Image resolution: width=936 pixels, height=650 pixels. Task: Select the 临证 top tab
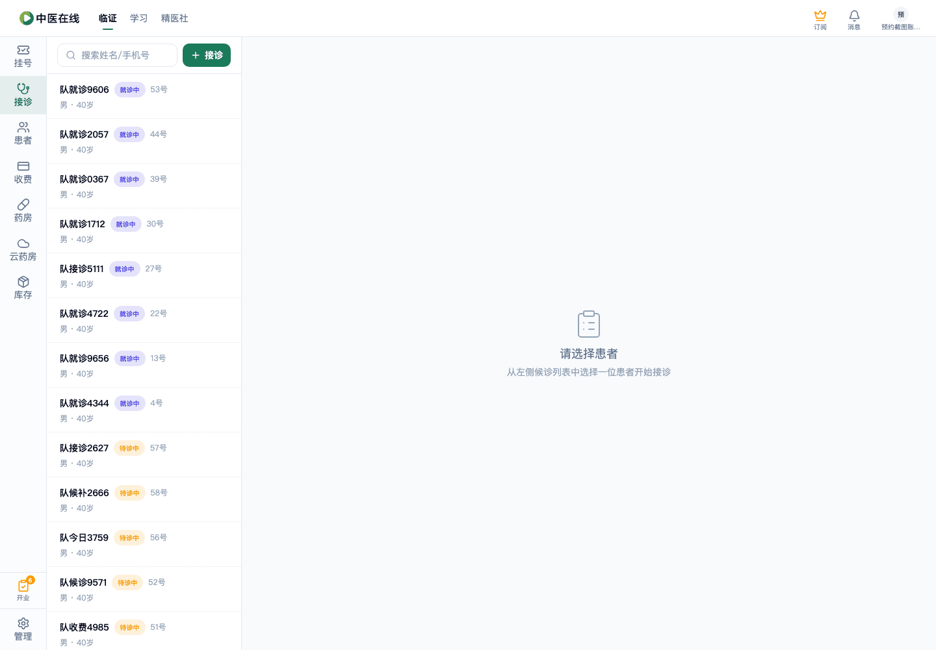[x=107, y=18]
